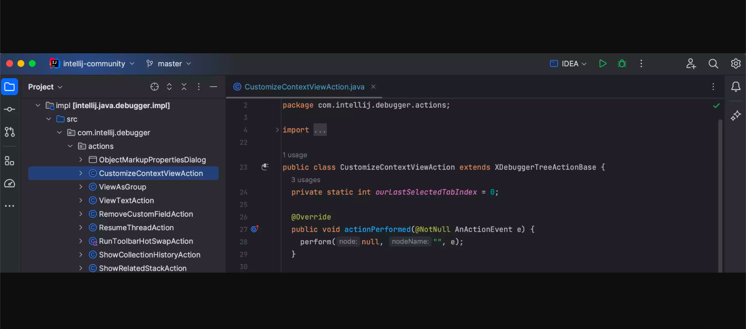Expand the ObjectMarkupPropertiesDialog node

[x=81, y=160]
